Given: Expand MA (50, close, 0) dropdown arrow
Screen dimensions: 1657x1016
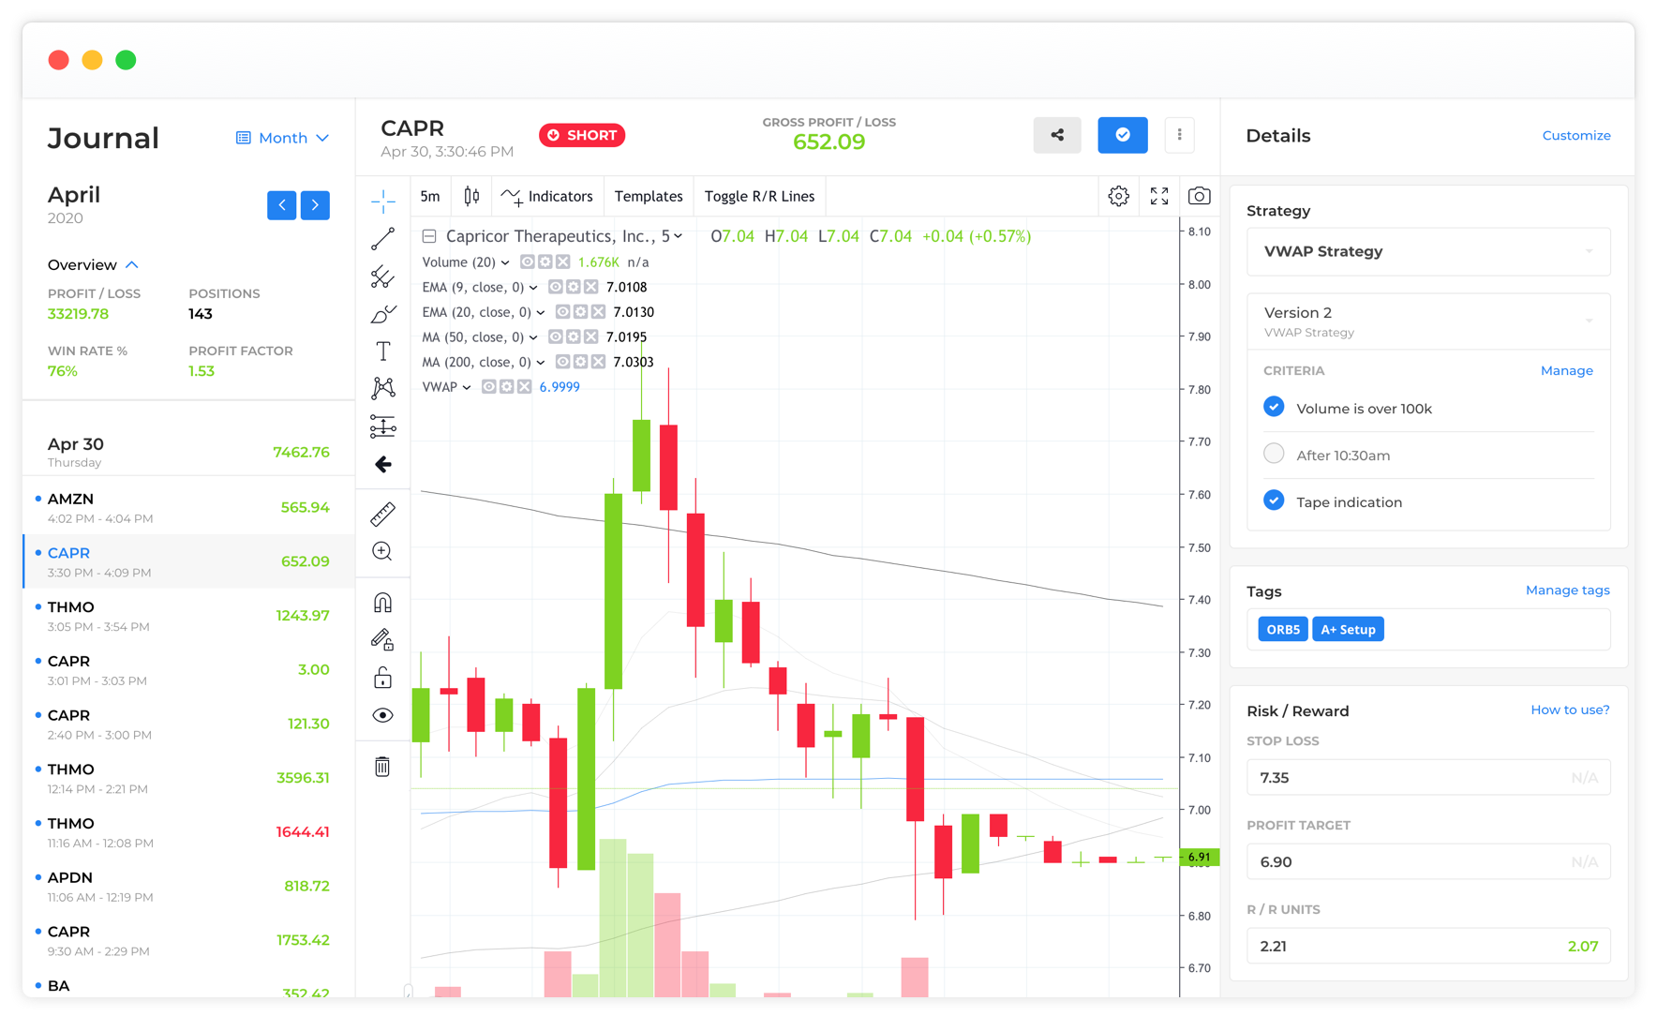Looking at the screenshot, I should coord(533,336).
